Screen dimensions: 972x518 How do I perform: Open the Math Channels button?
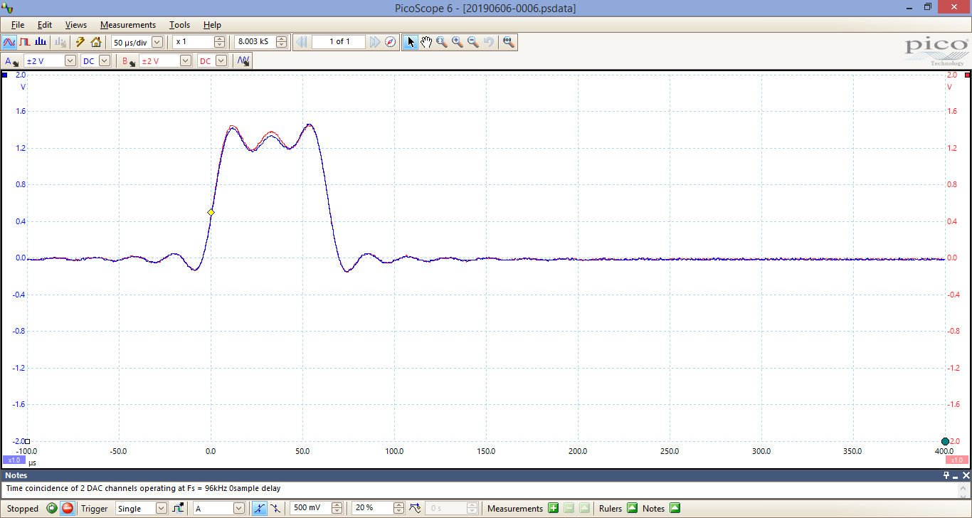pos(243,61)
